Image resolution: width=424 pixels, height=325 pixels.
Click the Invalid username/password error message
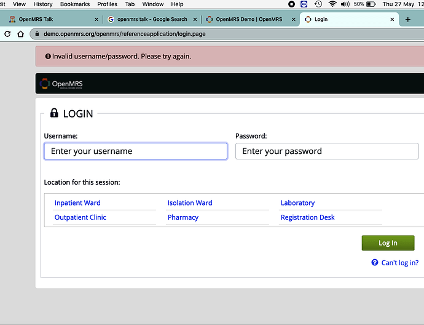pos(122,57)
